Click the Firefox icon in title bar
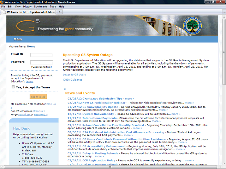Image resolution: width=226 pixels, height=169 pixels. click(x=2, y=2)
